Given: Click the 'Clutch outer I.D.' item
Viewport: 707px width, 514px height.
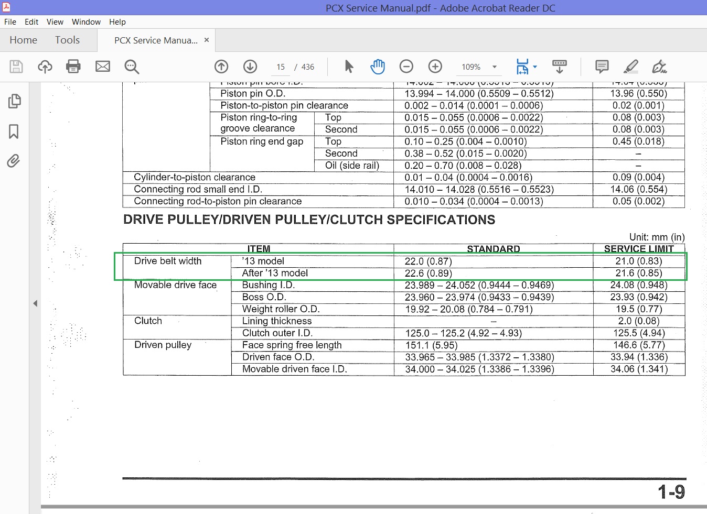Looking at the screenshot, I should pyautogui.click(x=277, y=333).
